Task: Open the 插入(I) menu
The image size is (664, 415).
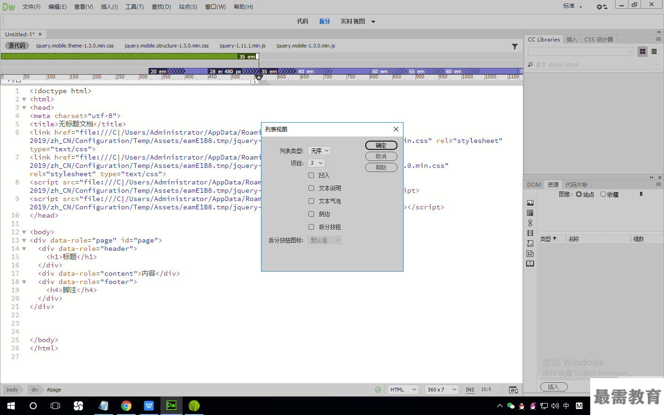Action: (109, 7)
